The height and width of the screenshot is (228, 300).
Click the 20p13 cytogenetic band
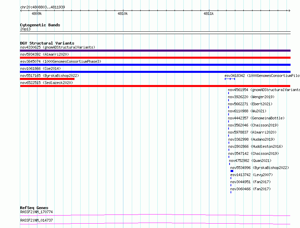(x=155, y=33)
